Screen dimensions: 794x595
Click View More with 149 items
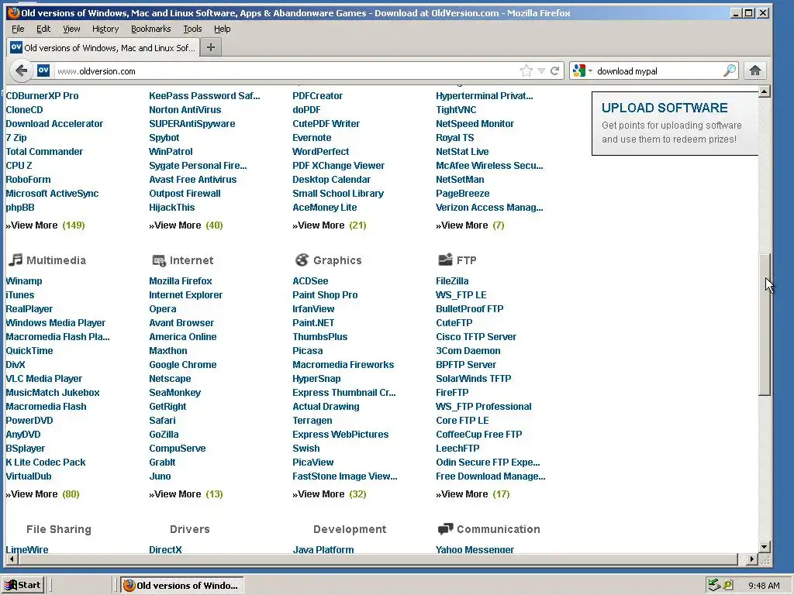pyautogui.click(x=45, y=225)
